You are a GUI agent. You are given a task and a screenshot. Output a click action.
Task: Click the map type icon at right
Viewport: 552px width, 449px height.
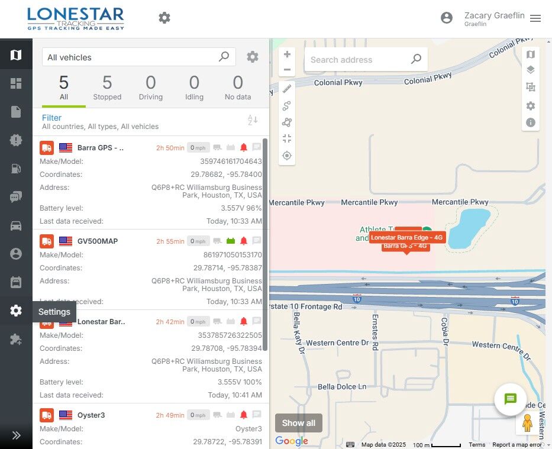tap(531, 54)
